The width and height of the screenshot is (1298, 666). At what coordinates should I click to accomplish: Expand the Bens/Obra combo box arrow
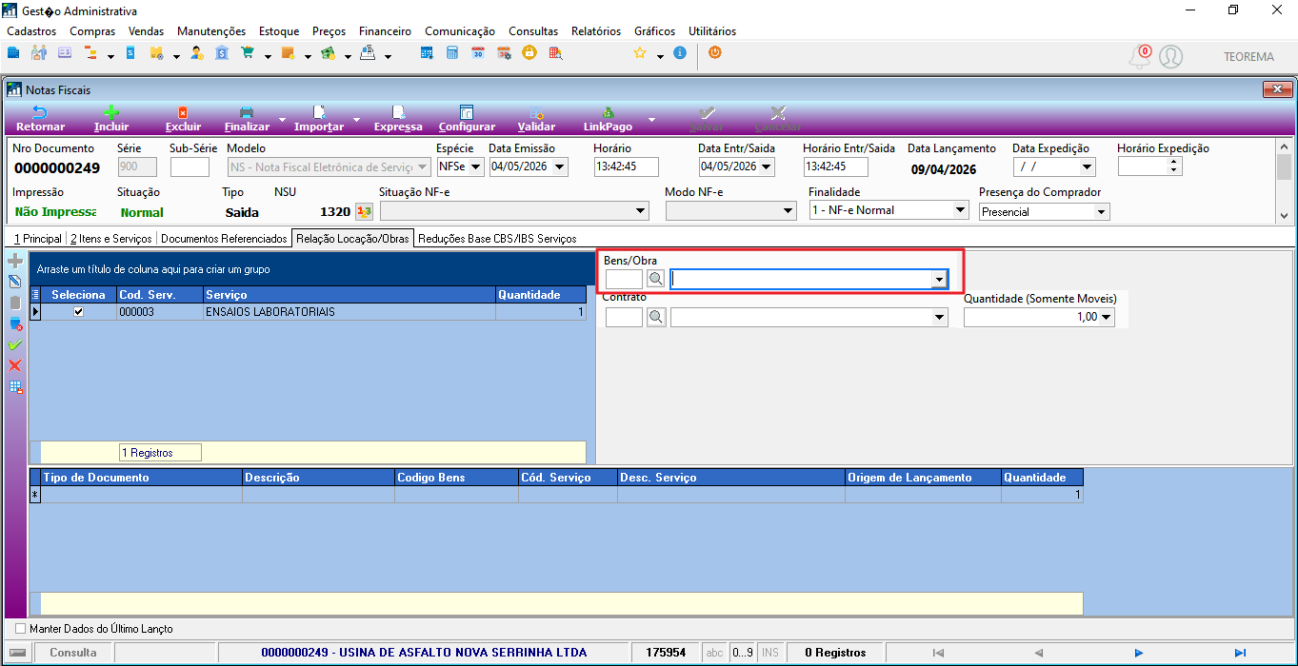tap(940, 279)
